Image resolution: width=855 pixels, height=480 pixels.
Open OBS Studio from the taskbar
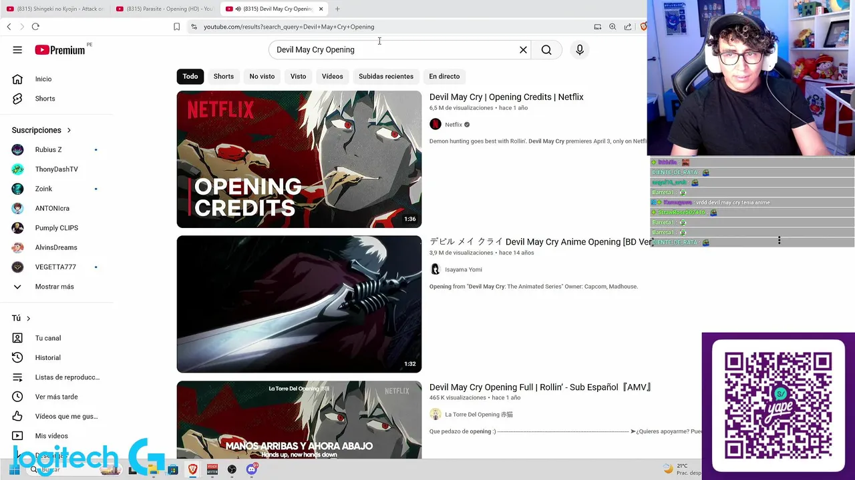coord(232,469)
